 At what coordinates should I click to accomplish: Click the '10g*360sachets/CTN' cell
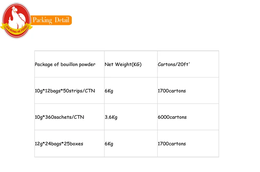pyautogui.click(x=59, y=117)
